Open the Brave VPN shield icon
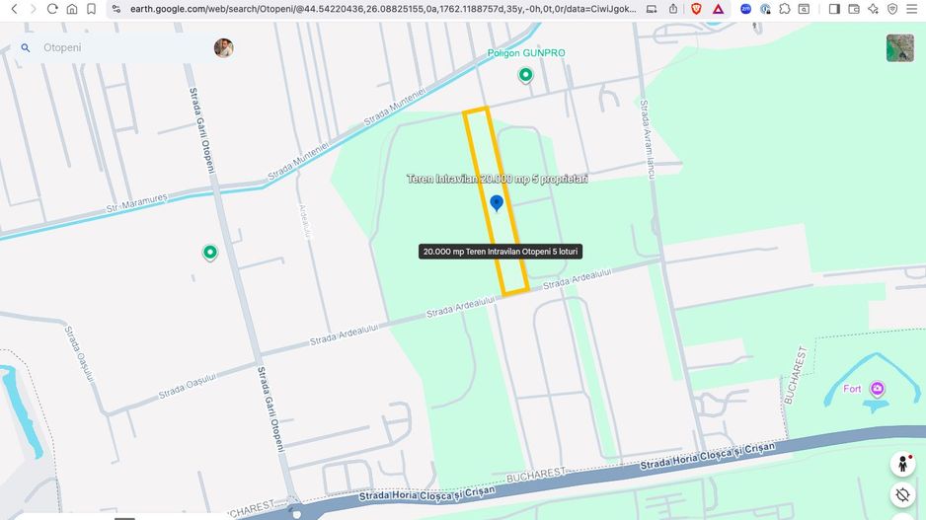This screenshot has height=520, width=926. [892, 9]
